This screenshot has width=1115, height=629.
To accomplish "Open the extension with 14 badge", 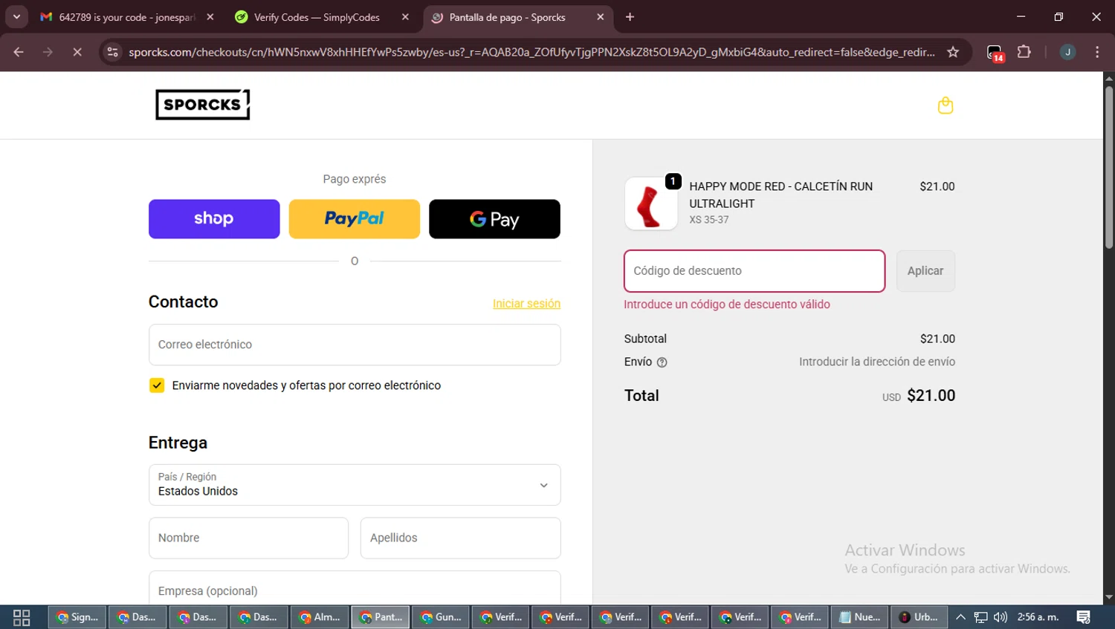I will coord(995,53).
